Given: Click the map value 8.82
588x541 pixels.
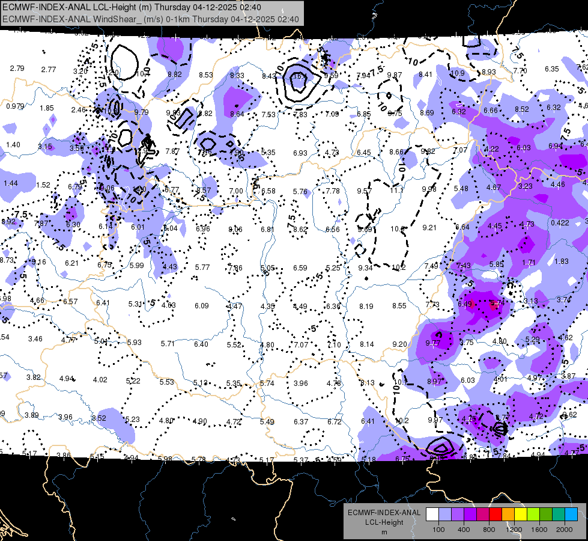Looking at the screenshot, I should click(175, 75).
